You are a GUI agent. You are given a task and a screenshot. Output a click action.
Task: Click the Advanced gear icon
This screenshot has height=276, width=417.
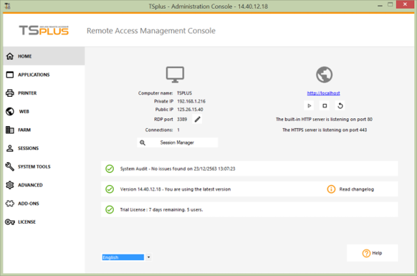coord(10,185)
